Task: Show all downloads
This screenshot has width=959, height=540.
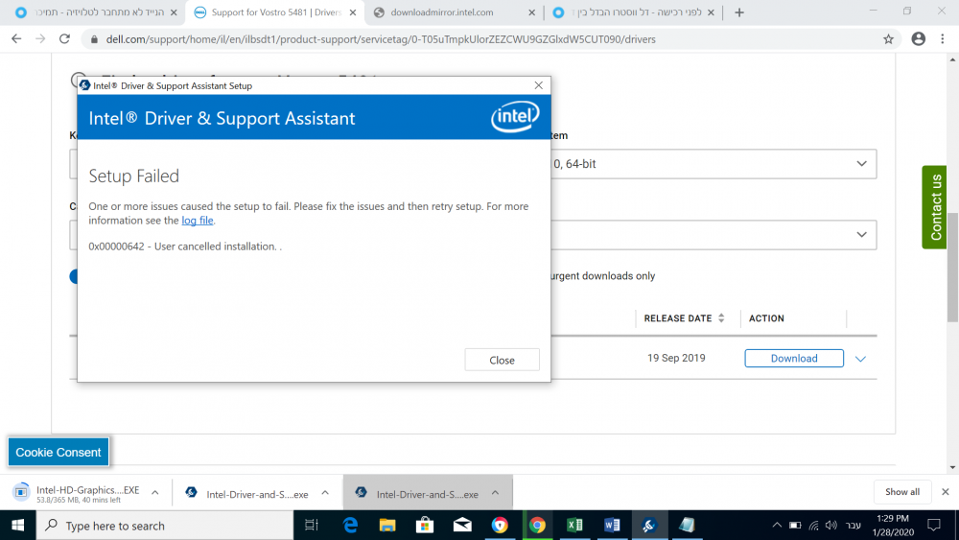Action: (902, 492)
